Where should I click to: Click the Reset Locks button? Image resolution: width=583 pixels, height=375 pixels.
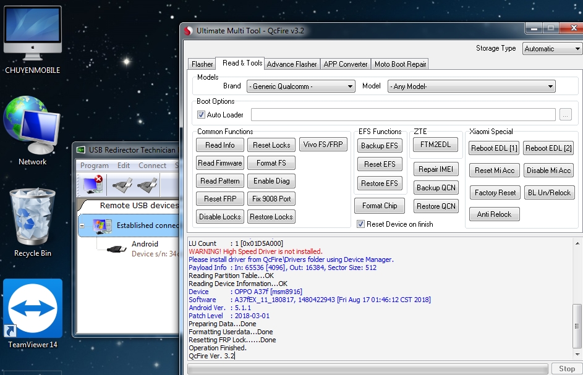tap(271, 145)
